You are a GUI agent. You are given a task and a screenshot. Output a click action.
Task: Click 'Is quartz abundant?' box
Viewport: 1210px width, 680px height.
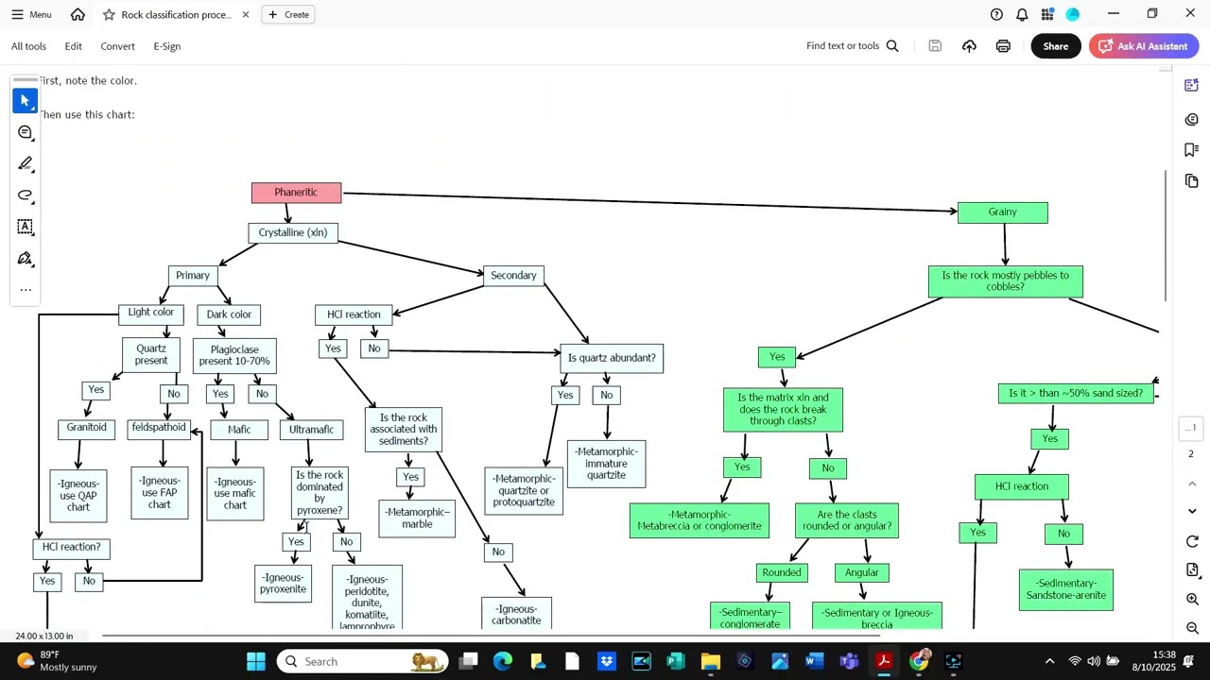(612, 358)
